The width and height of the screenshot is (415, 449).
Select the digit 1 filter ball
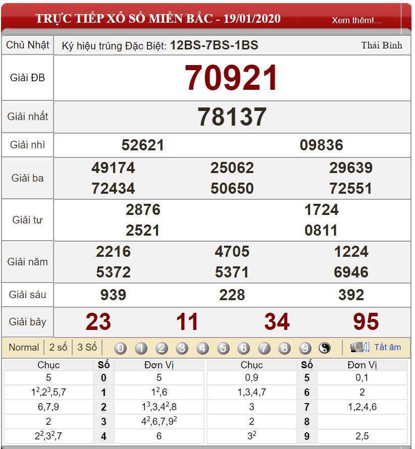coord(141,348)
